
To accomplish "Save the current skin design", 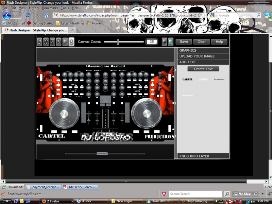I will pyautogui.click(x=184, y=41).
